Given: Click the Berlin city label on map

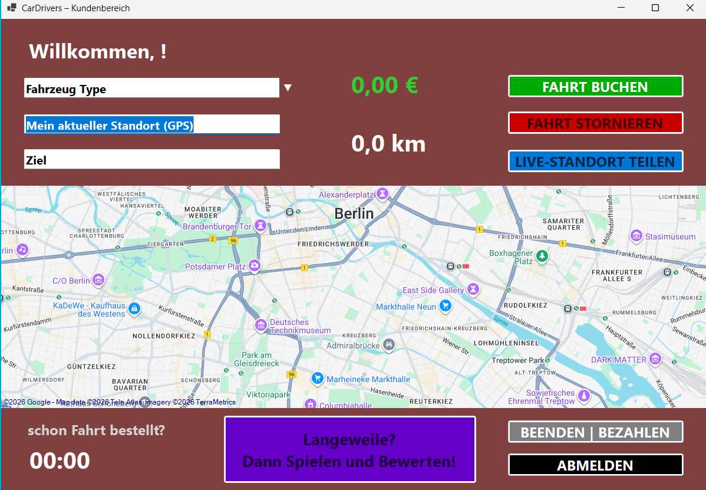Looking at the screenshot, I should pyautogui.click(x=354, y=213).
